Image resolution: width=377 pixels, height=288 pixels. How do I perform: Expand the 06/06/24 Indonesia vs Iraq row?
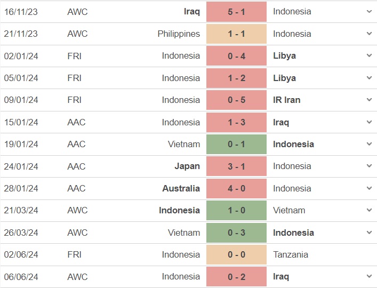click(x=369, y=276)
